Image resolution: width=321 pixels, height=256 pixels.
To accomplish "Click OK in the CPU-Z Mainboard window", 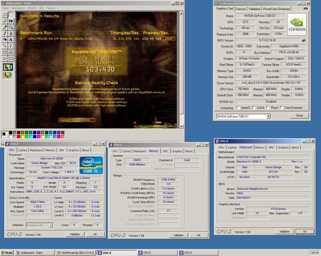I will 305,231.
